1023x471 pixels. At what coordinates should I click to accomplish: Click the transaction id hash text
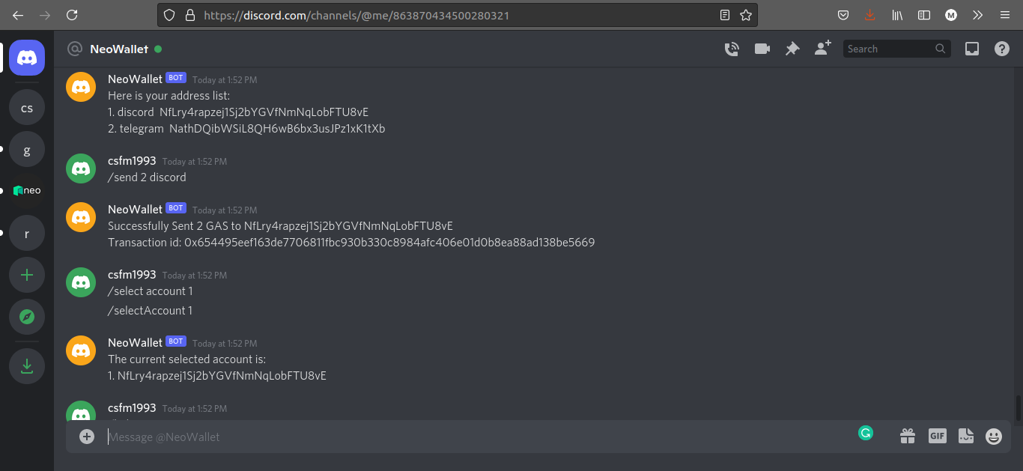(389, 243)
